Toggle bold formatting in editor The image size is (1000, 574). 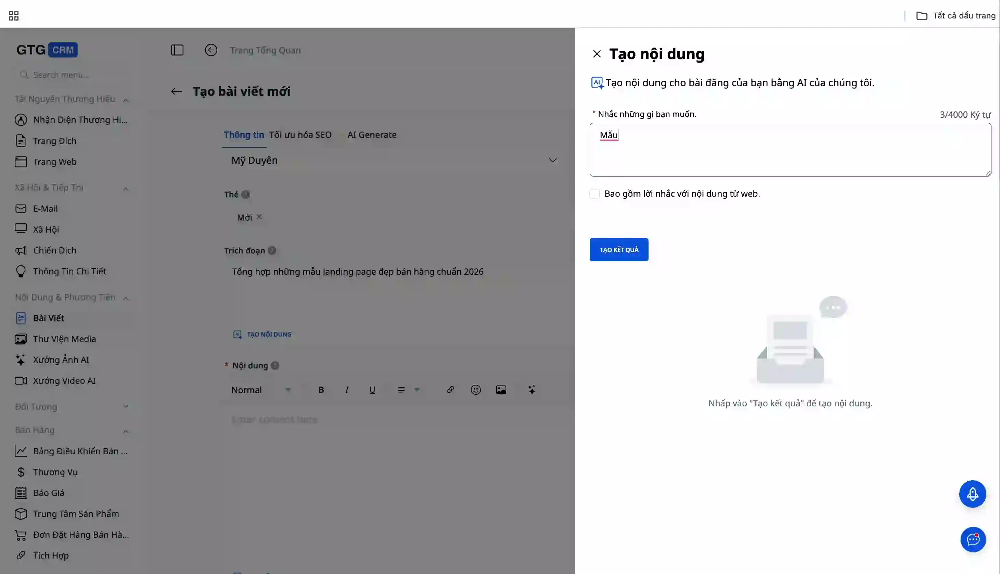point(321,390)
